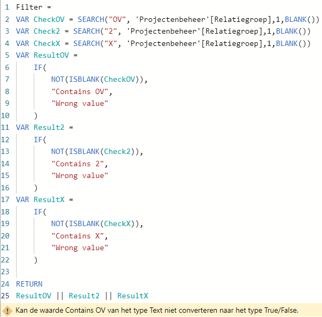322x317 pixels.
Task: Click line number 1 in the gutter
Action: tap(7, 7)
